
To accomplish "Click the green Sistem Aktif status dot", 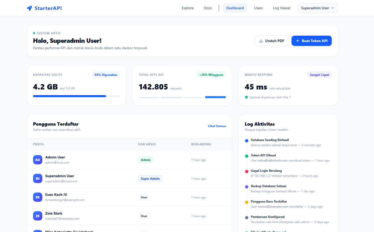I will pos(34,33).
